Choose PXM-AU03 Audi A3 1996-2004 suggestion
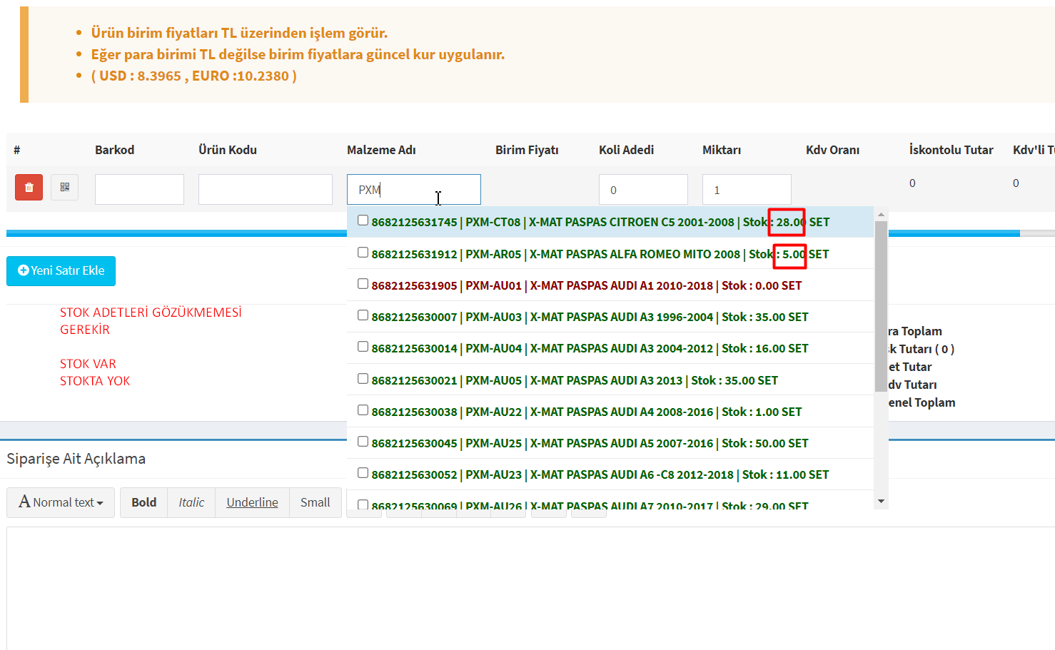The height and width of the screenshot is (650, 1055). (590, 317)
